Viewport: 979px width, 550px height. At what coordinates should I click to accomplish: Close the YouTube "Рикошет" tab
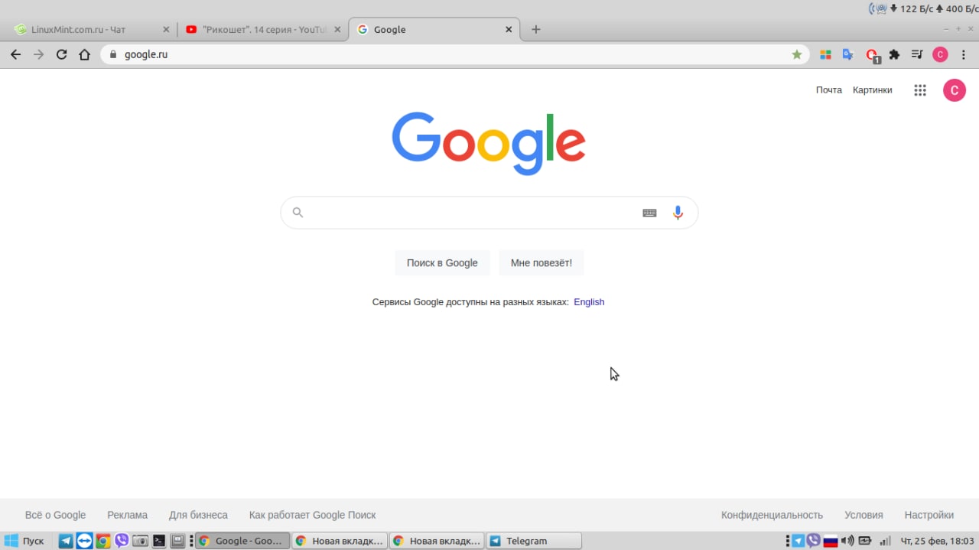(x=337, y=29)
